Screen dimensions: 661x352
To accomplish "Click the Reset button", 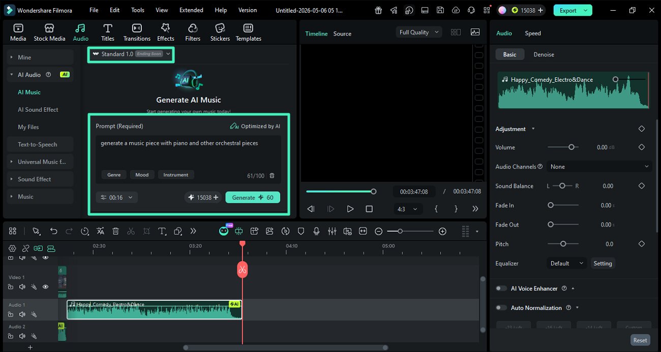I will pyautogui.click(x=640, y=340).
